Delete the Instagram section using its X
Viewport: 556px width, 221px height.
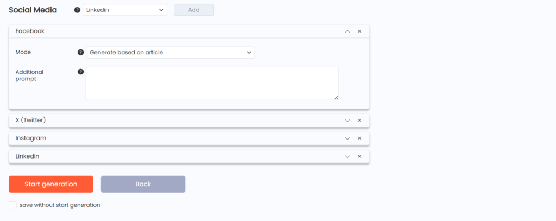pyautogui.click(x=359, y=138)
